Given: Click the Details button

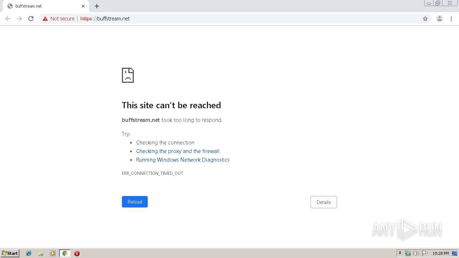Looking at the screenshot, I should point(323,202).
